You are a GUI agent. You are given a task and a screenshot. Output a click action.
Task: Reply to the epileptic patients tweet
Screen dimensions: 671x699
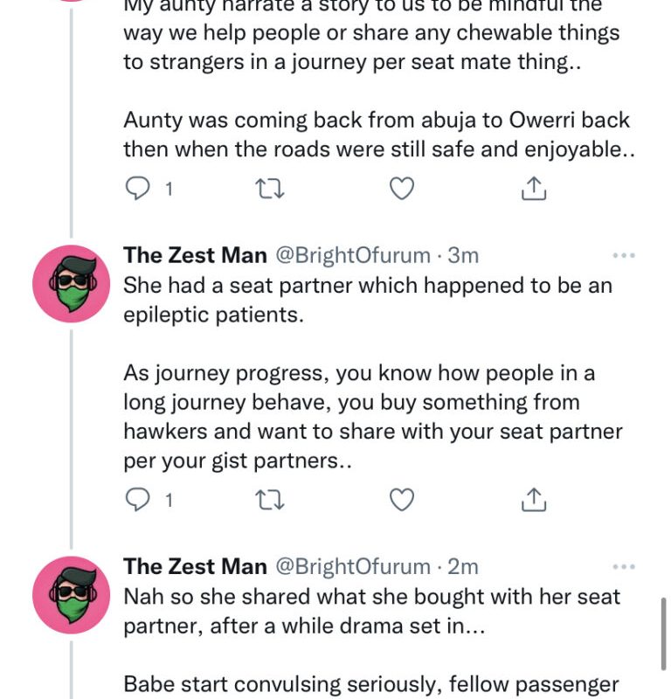point(139,500)
